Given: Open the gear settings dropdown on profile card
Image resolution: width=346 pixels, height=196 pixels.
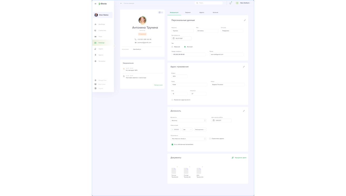Looking at the screenshot, I should (160, 12).
